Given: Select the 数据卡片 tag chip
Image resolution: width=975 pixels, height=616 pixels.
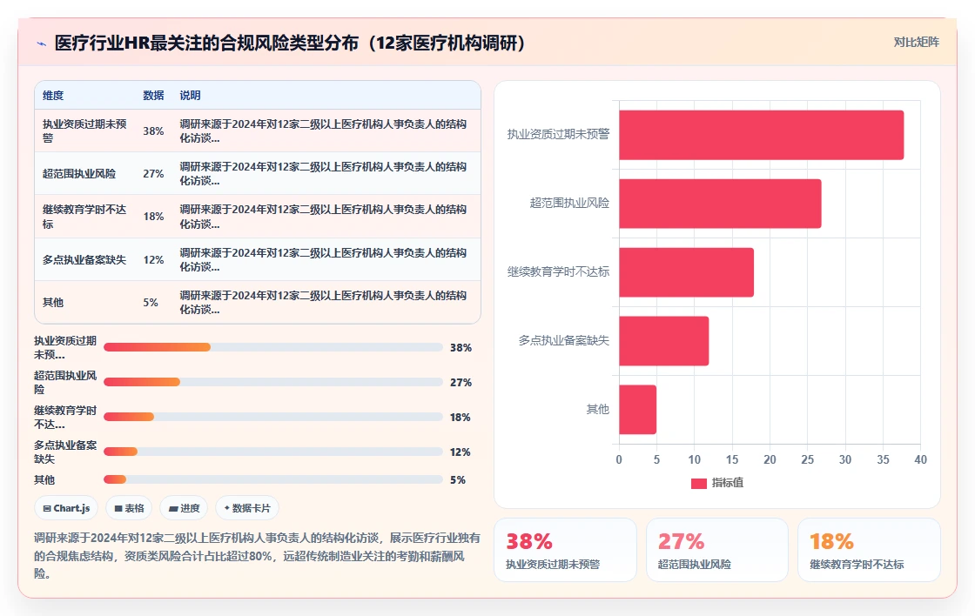Looking at the screenshot, I should click(x=247, y=508).
